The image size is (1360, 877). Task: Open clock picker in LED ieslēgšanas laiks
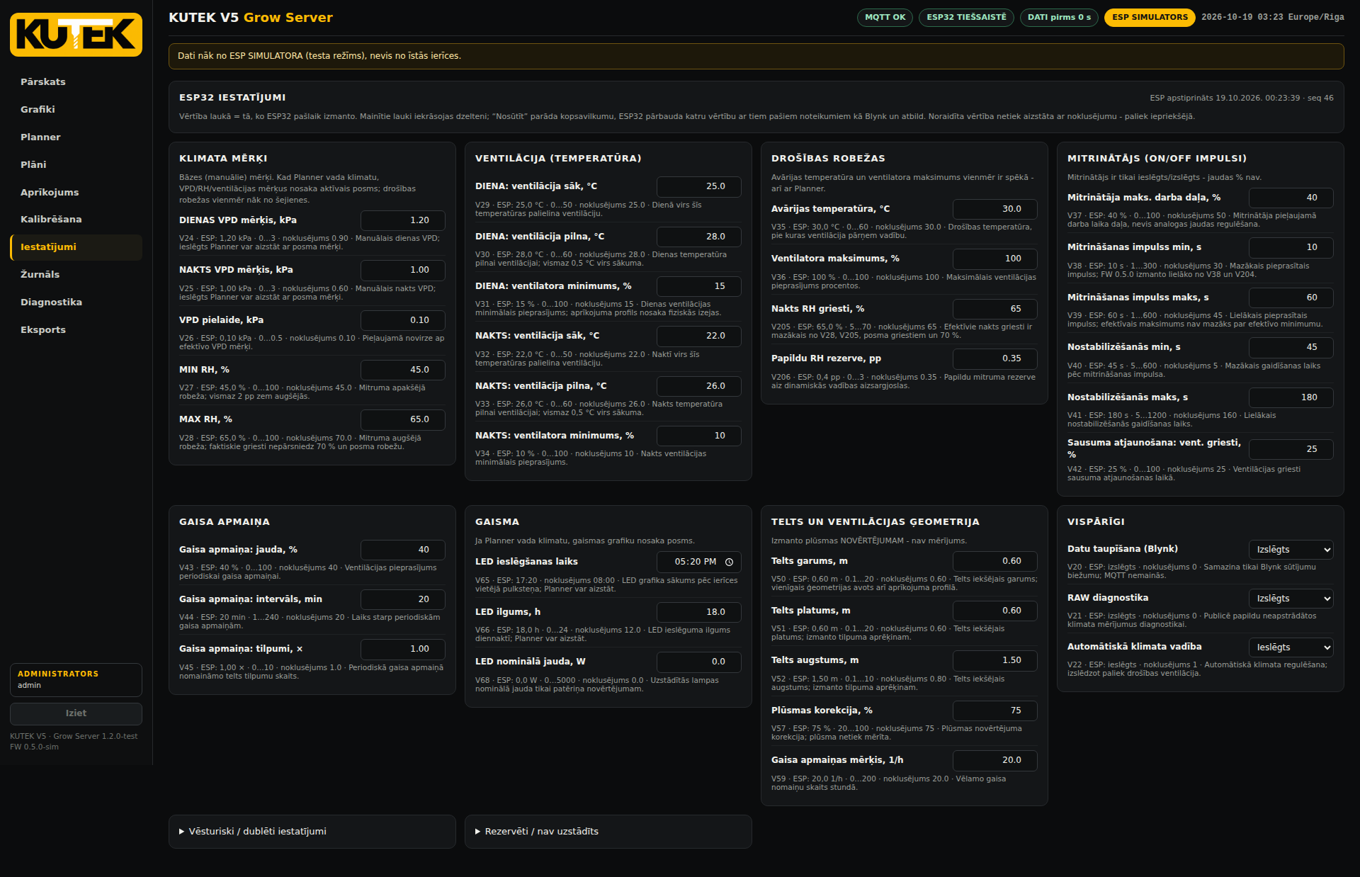pyautogui.click(x=729, y=562)
